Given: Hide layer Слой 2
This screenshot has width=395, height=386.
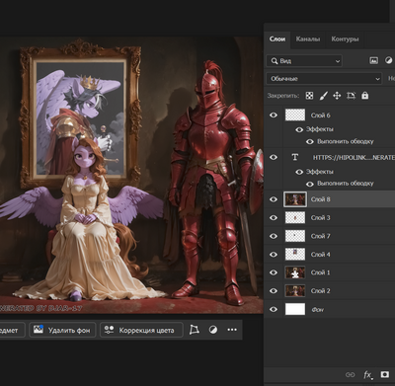Looking at the screenshot, I should tap(274, 291).
